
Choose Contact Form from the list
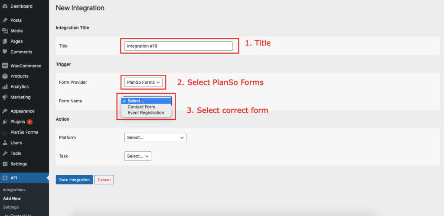point(141,107)
